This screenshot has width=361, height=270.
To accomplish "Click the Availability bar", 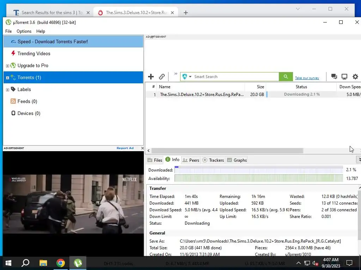I will tap(258, 178).
